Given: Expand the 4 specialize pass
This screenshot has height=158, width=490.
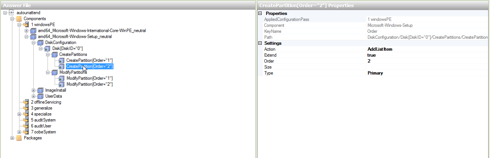Looking at the screenshot, I should (19, 114).
